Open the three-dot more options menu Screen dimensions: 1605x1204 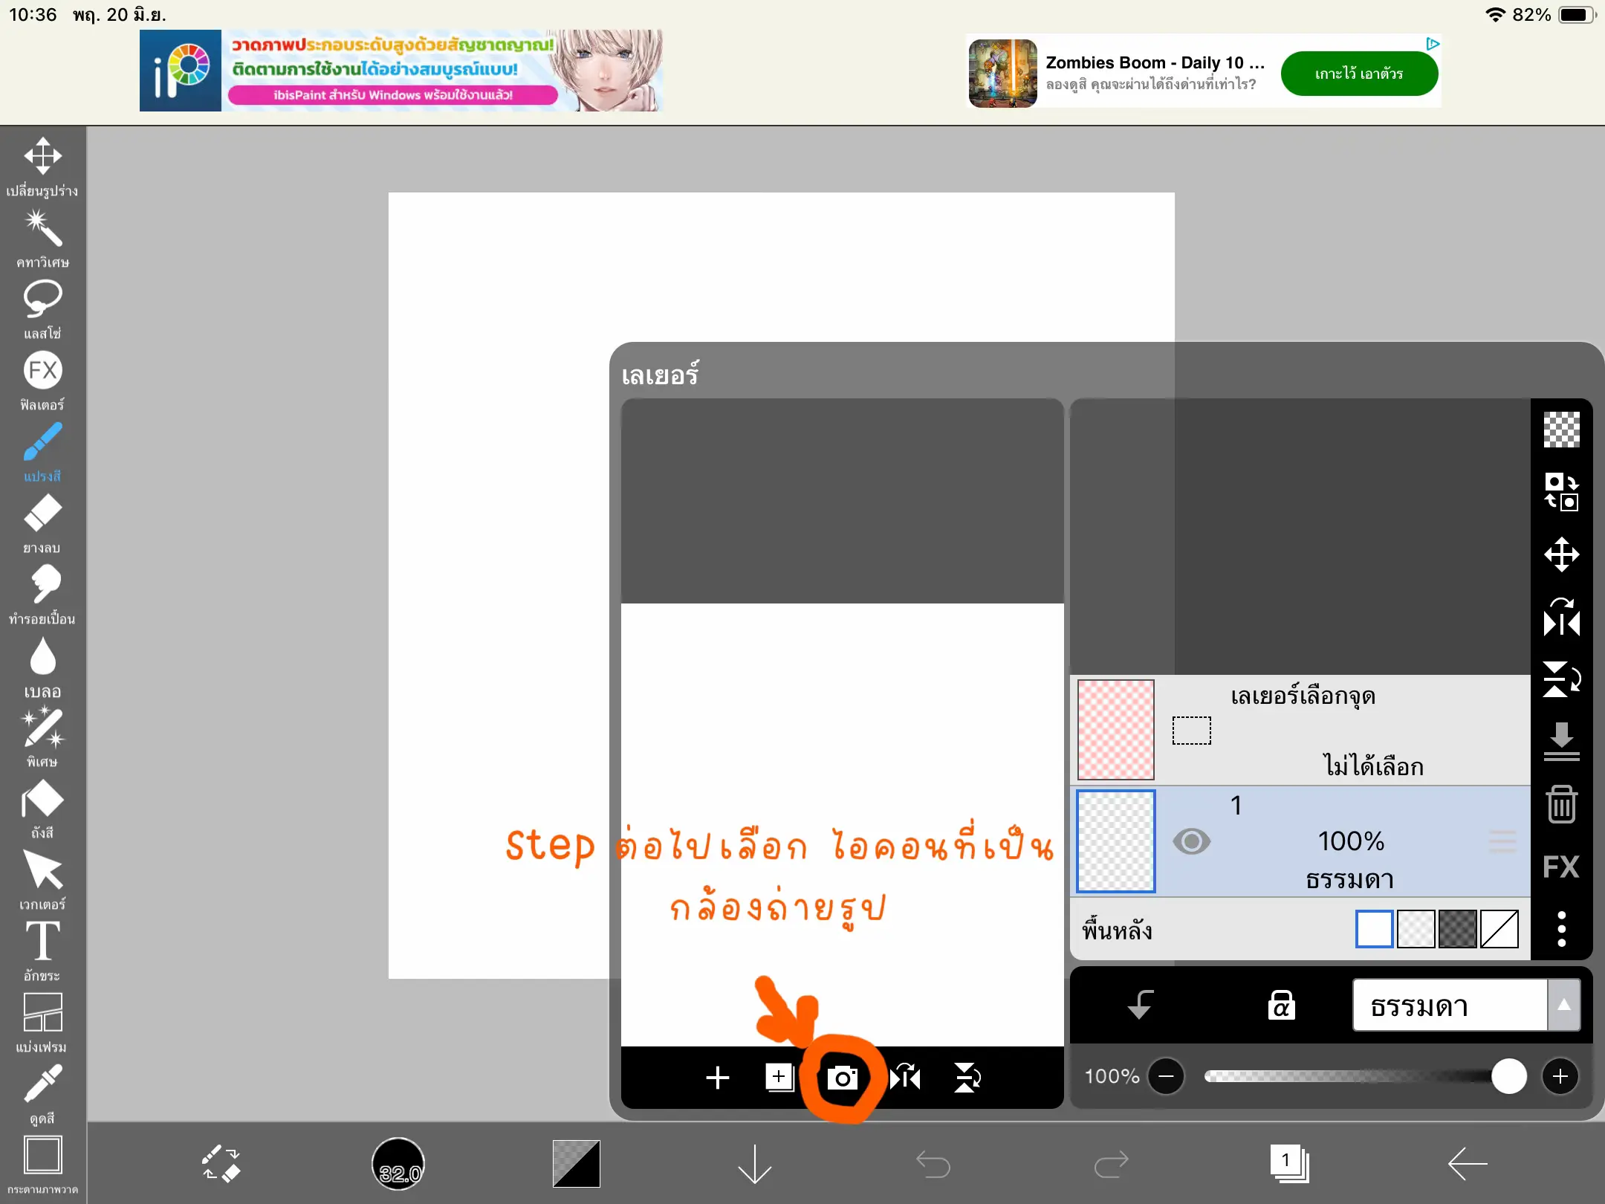(x=1561, y=928)
